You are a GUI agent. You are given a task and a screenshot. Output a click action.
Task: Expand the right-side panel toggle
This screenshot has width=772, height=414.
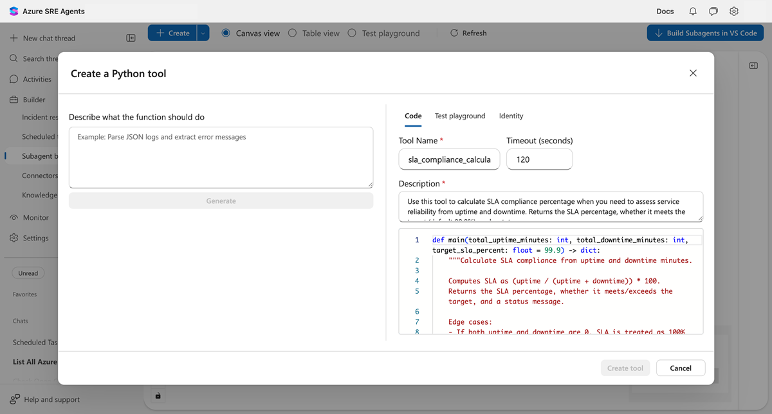tap(753, 64)
